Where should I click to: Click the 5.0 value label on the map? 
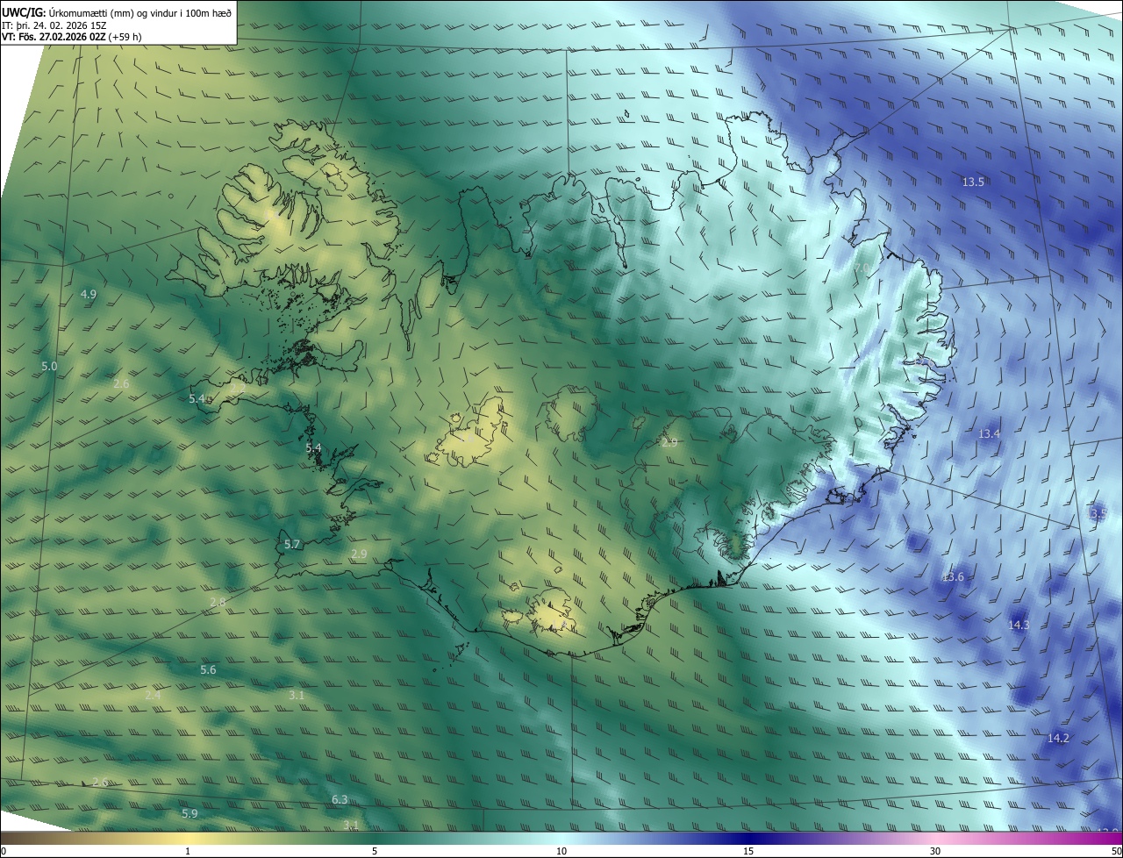coord(49,366)
